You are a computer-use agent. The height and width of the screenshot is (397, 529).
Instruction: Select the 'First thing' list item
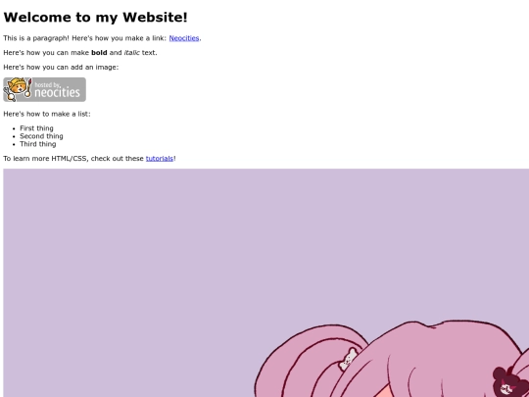36,128
